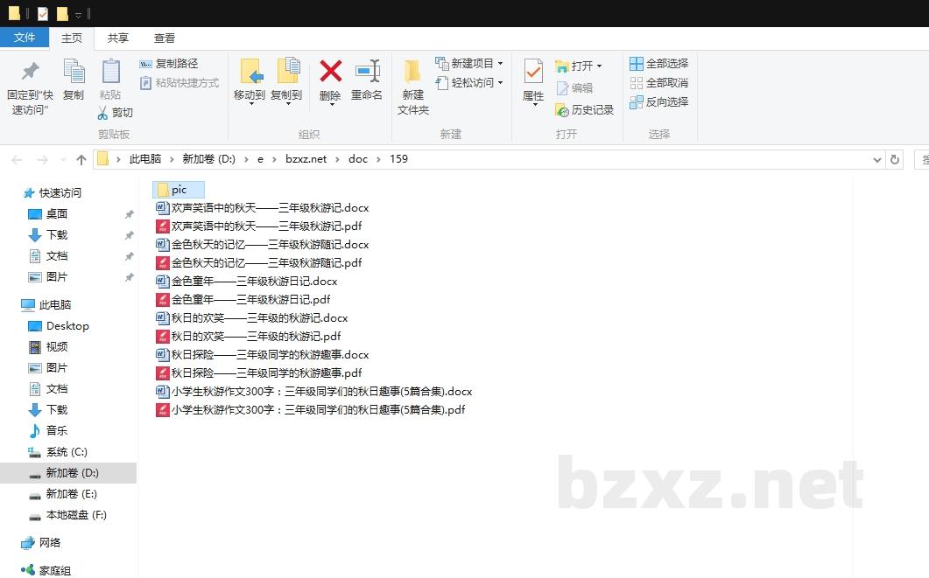Switch to the View (查看) ribbon tab
The height and width of the screenshot is (578, 929).
point(165,38)
